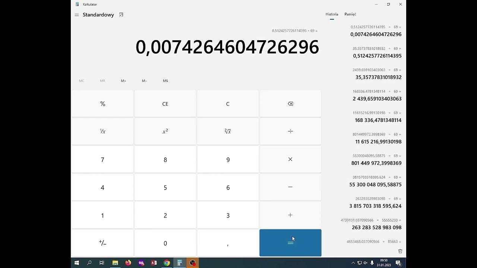This screenshot has height=268, width=477.
Task: Select the multiply operator key
Action: point(290,159)
